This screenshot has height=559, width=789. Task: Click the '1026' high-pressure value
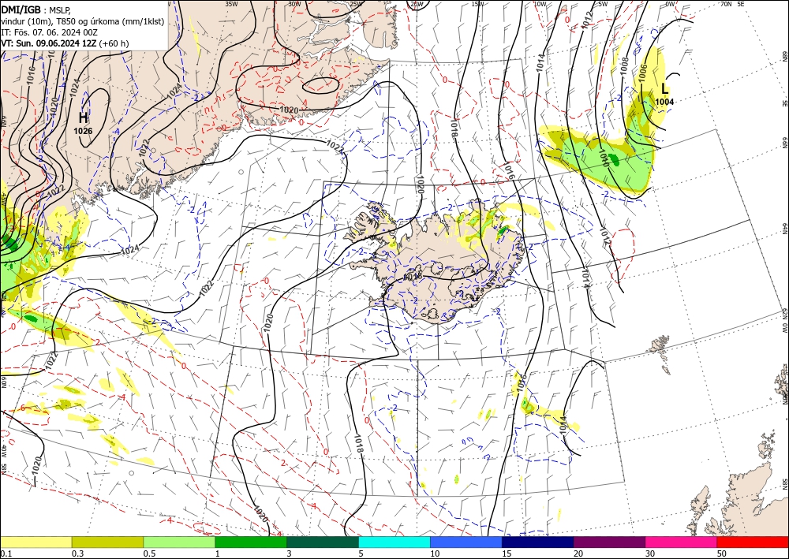83,131
